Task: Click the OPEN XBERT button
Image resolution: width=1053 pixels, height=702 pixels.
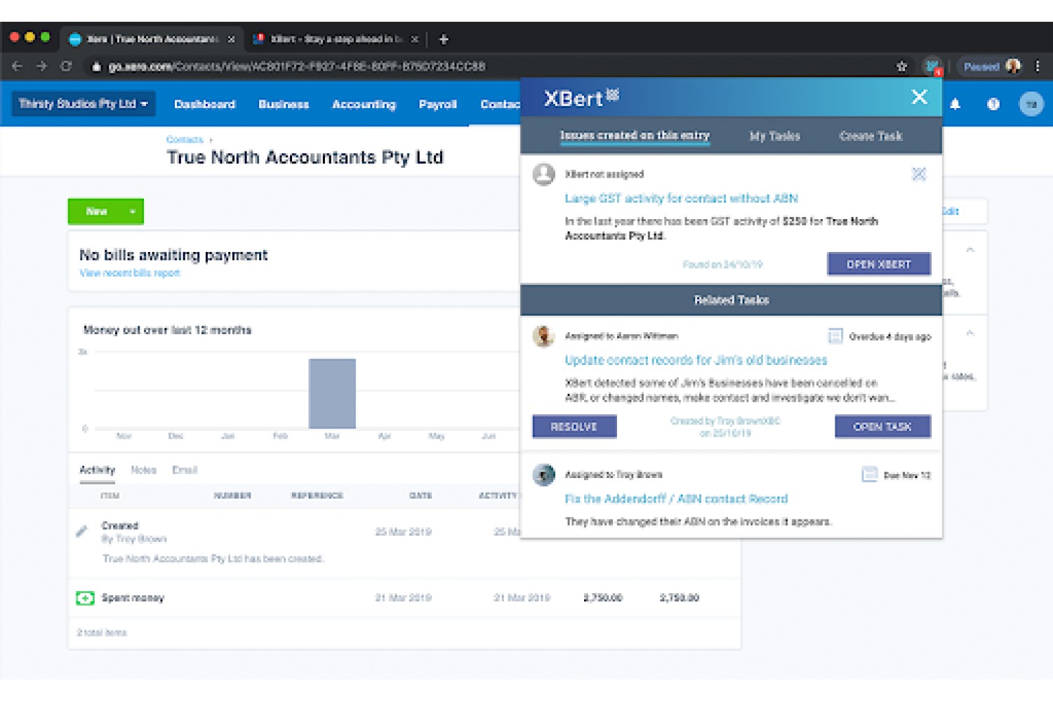Action: (879, 264)
